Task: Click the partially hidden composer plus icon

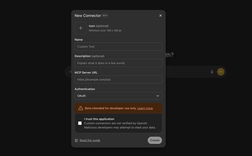Action: tap(70, 72)
